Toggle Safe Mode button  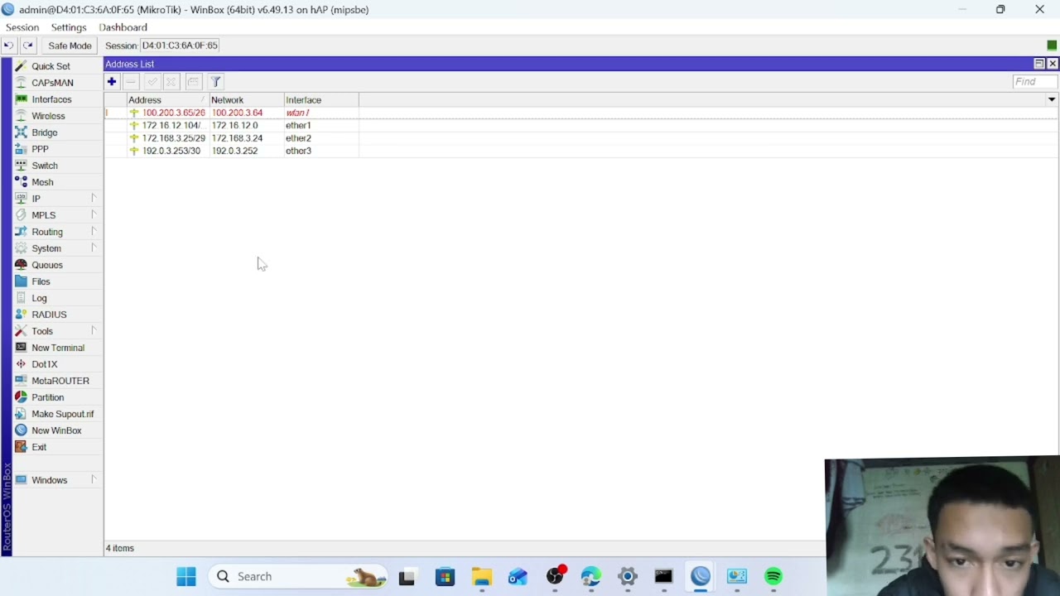[70, 46]
